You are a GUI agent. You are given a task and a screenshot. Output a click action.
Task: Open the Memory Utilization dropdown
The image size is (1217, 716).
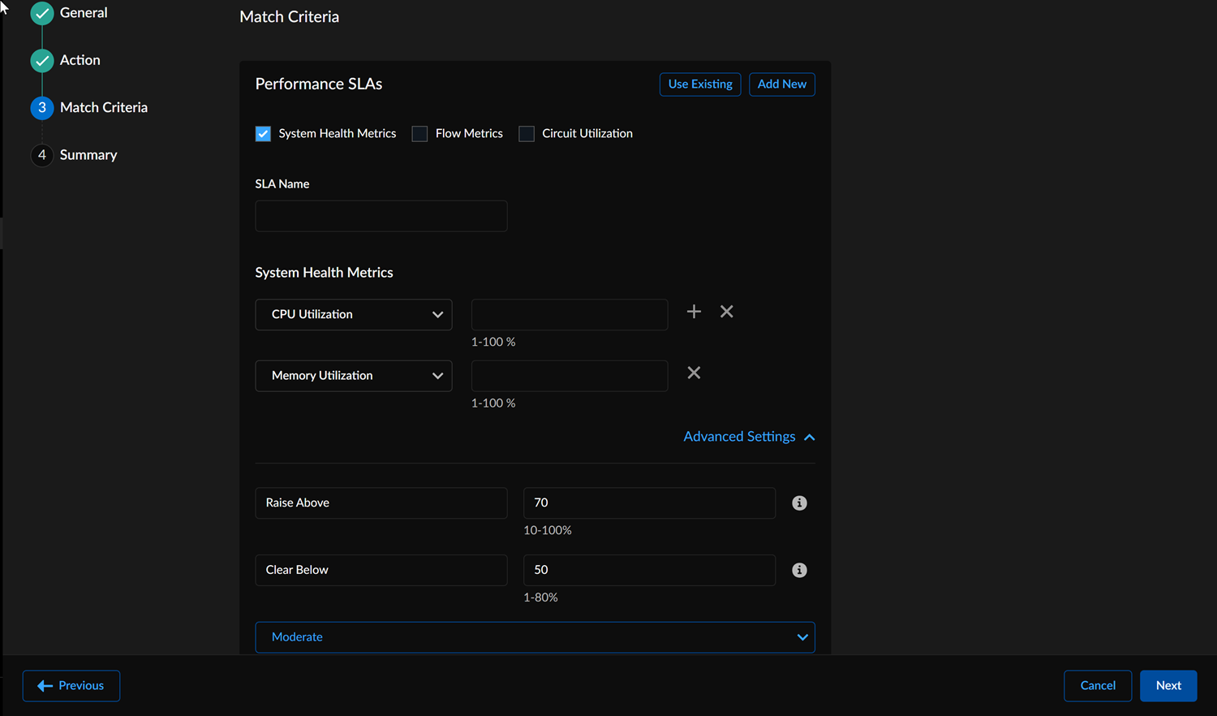(x=354, y=376)
